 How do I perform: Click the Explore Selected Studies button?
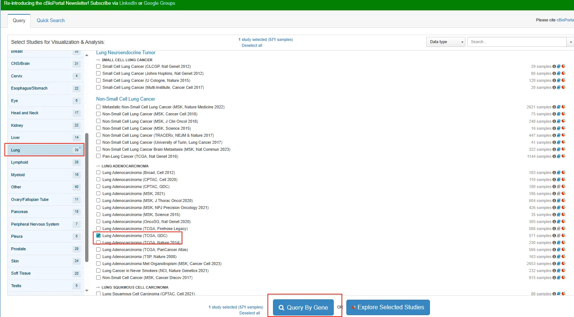coord(388,307)
